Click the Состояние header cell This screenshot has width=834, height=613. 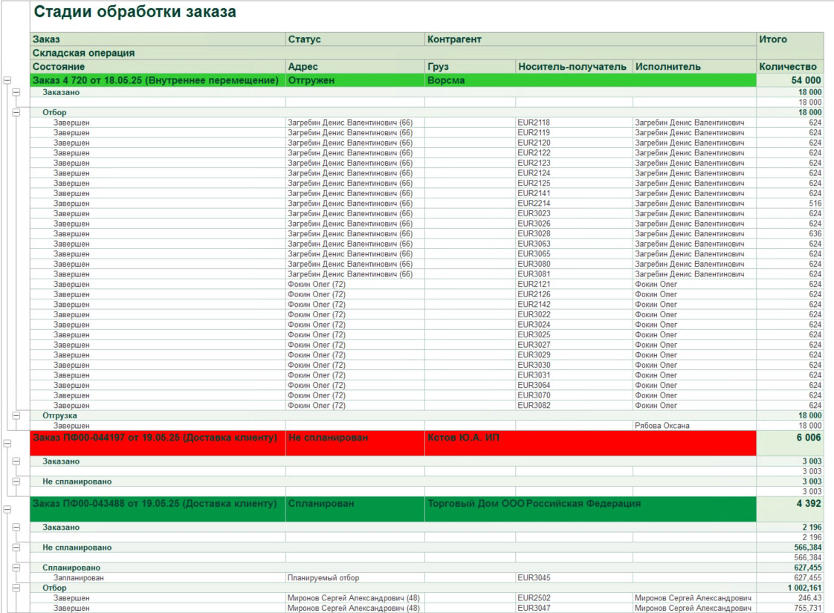click(x=158, y=66)
